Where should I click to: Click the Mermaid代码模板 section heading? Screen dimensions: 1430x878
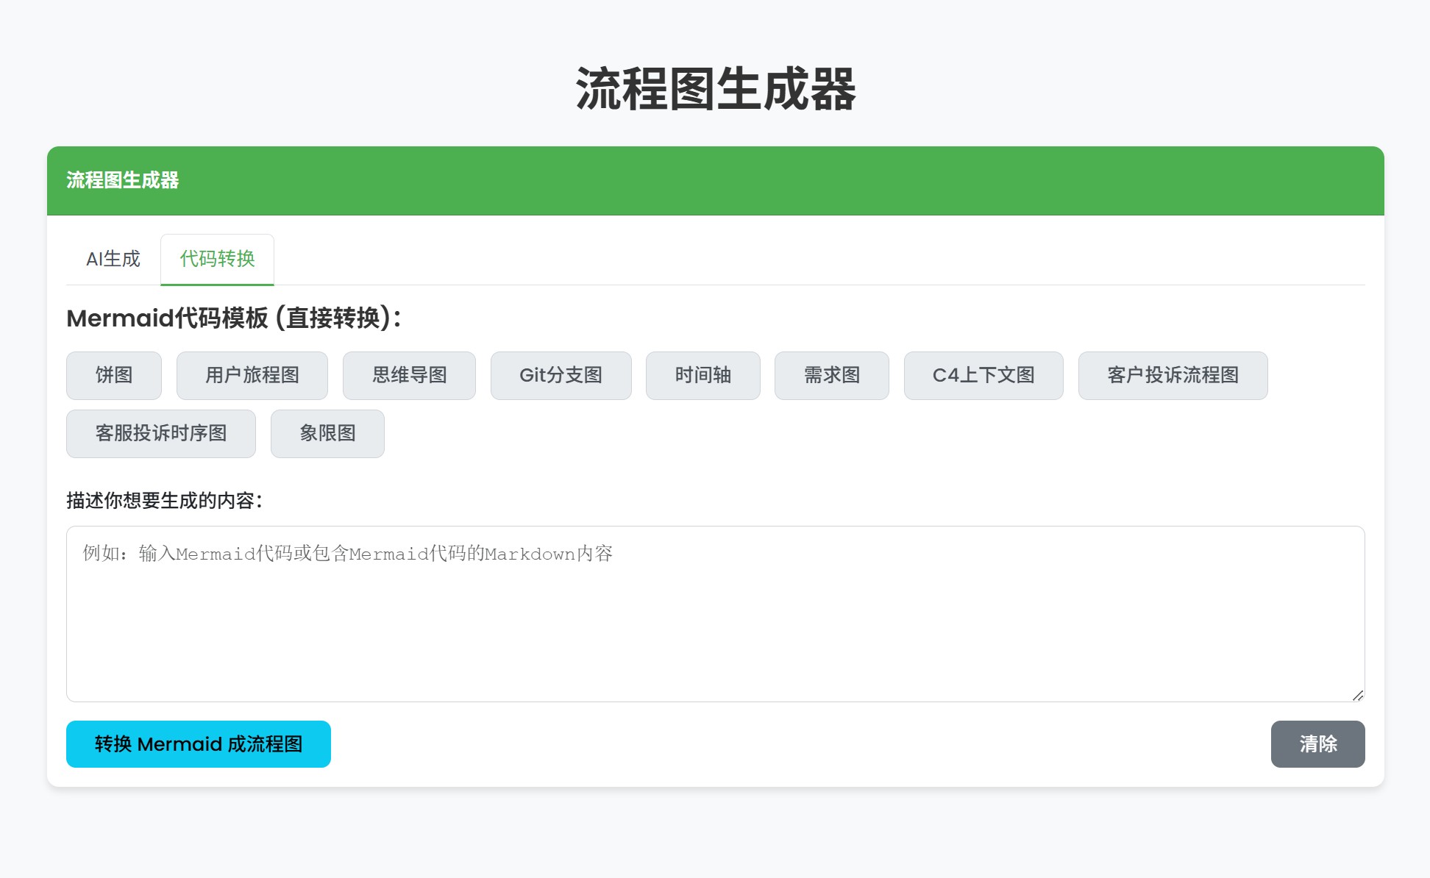[x=233, y=319]
